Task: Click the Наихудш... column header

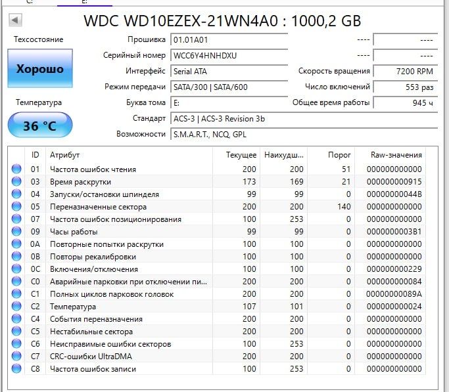Action: [x=283, y=155]
